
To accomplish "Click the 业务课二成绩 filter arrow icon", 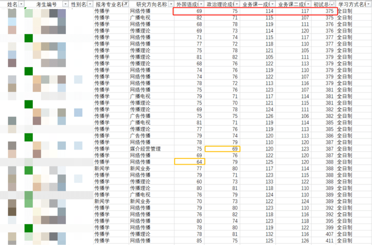I will 308,4.
